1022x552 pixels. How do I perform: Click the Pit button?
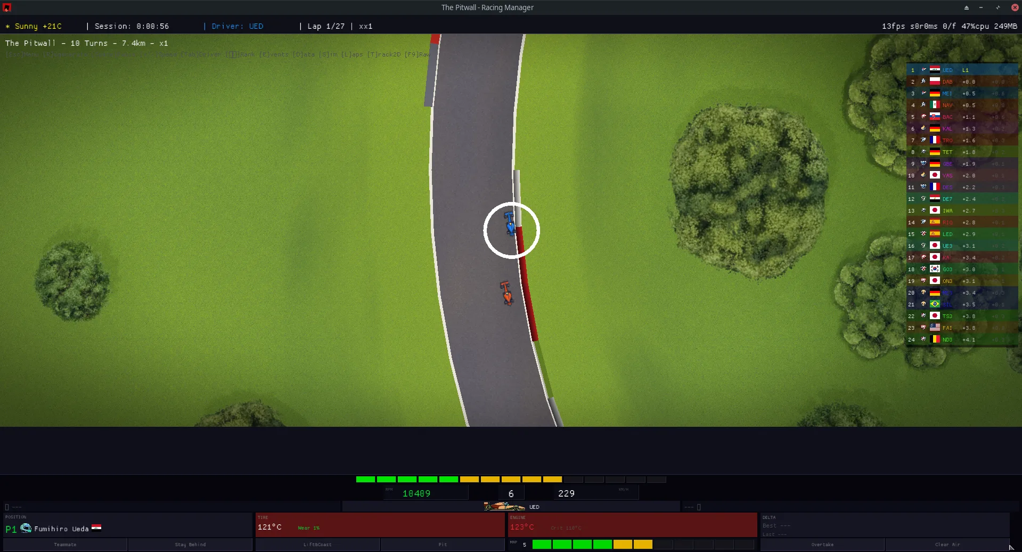point(442,544)
